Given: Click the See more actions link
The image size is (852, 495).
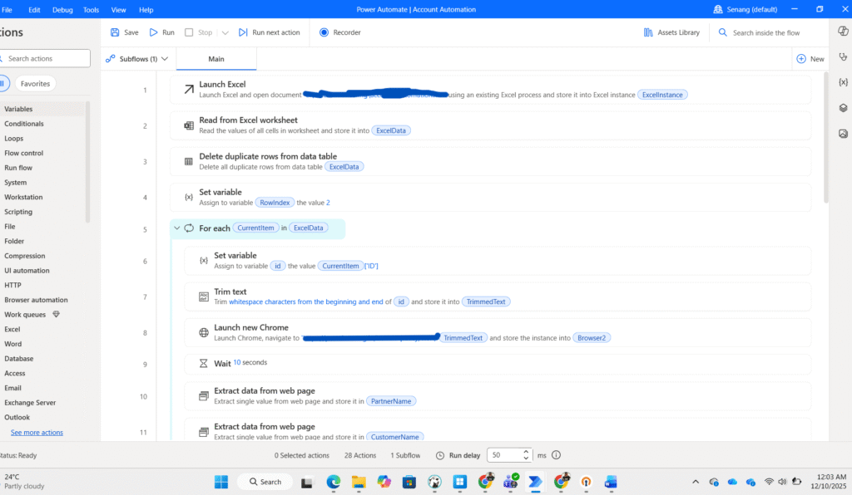Looking at the screenshot, I should click(37, 433).
